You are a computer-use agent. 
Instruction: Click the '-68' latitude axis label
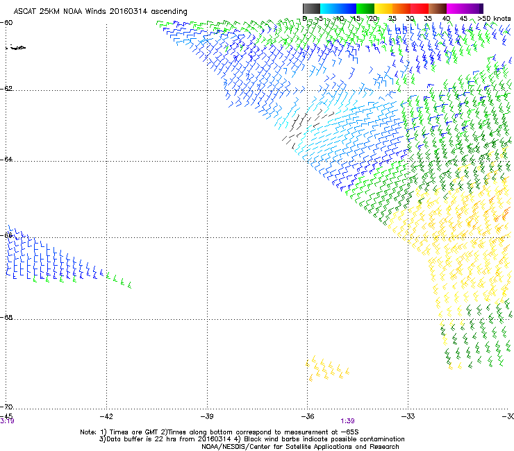tap(6, 318)
